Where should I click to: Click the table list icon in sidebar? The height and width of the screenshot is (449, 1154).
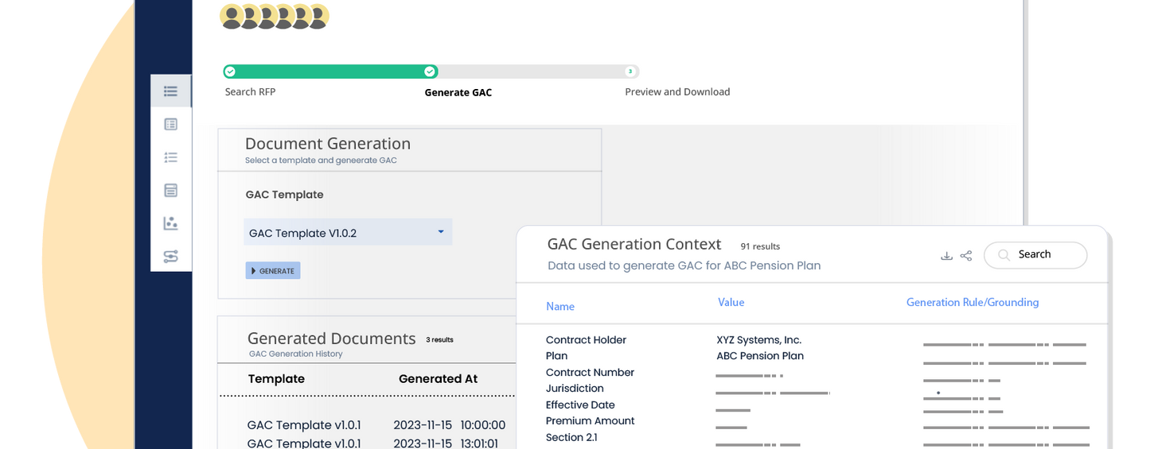click(x=170, y=124)
